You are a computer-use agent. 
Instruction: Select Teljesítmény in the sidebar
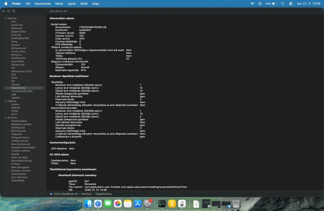[x=24, y=88]
